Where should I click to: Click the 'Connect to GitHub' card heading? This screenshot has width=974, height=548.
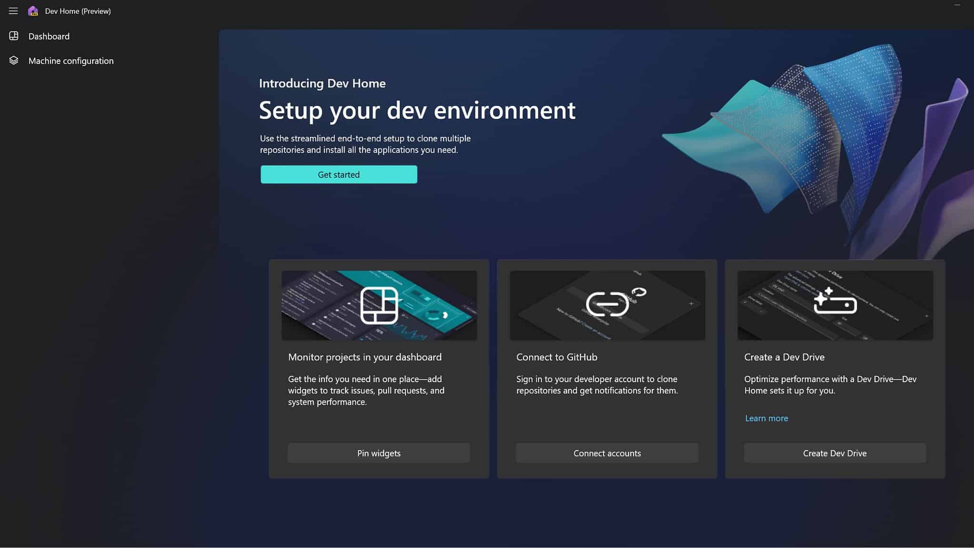(x=557, y=357)
